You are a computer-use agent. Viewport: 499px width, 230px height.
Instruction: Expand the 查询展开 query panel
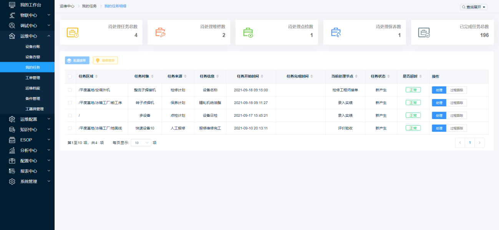point(474,7)
